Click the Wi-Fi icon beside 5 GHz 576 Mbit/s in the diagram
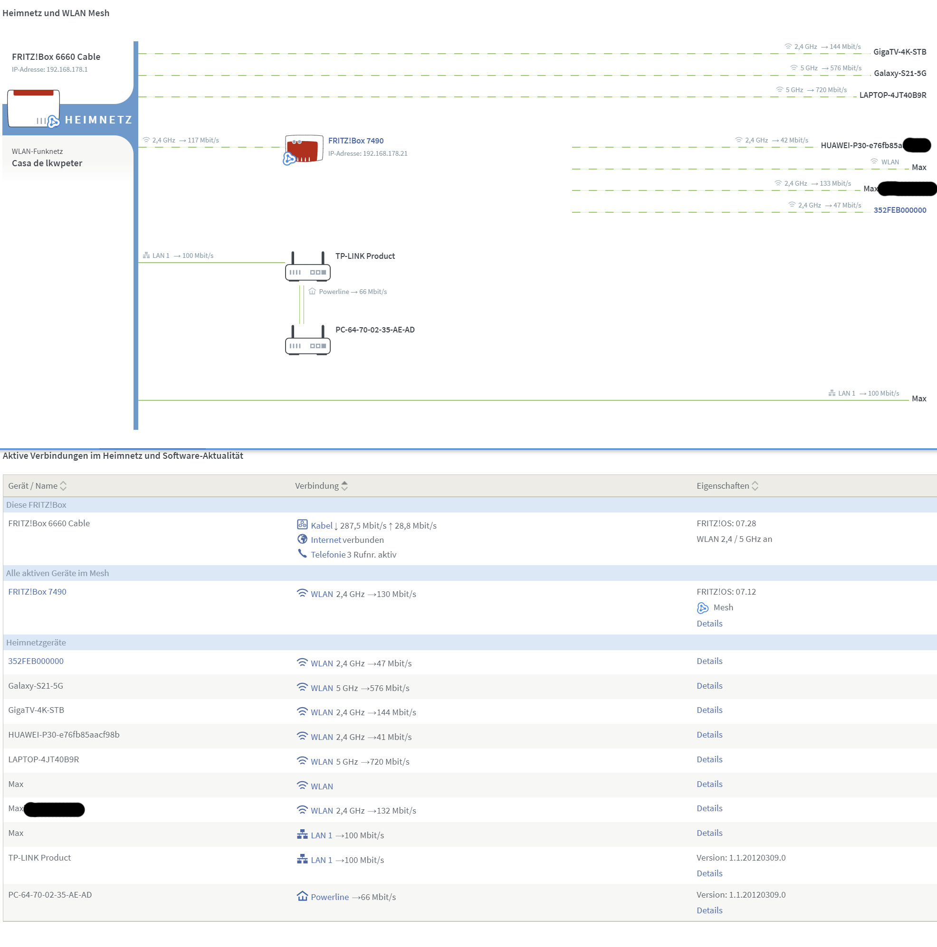The image size is (937, 947). click(794, 67)
